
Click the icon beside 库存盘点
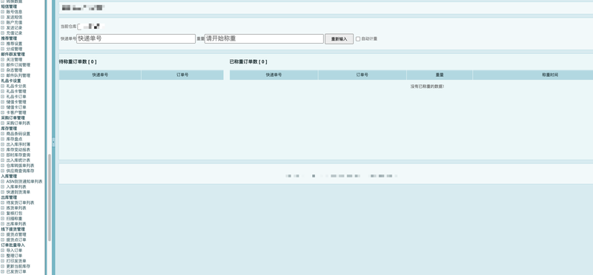tap(3, 139)
